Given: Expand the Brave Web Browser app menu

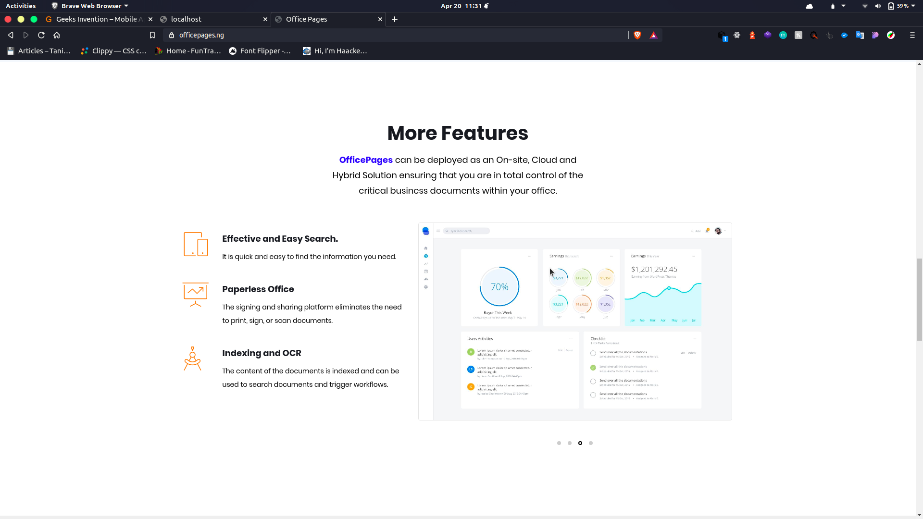Looking at the screenshot, I should 90,6.
